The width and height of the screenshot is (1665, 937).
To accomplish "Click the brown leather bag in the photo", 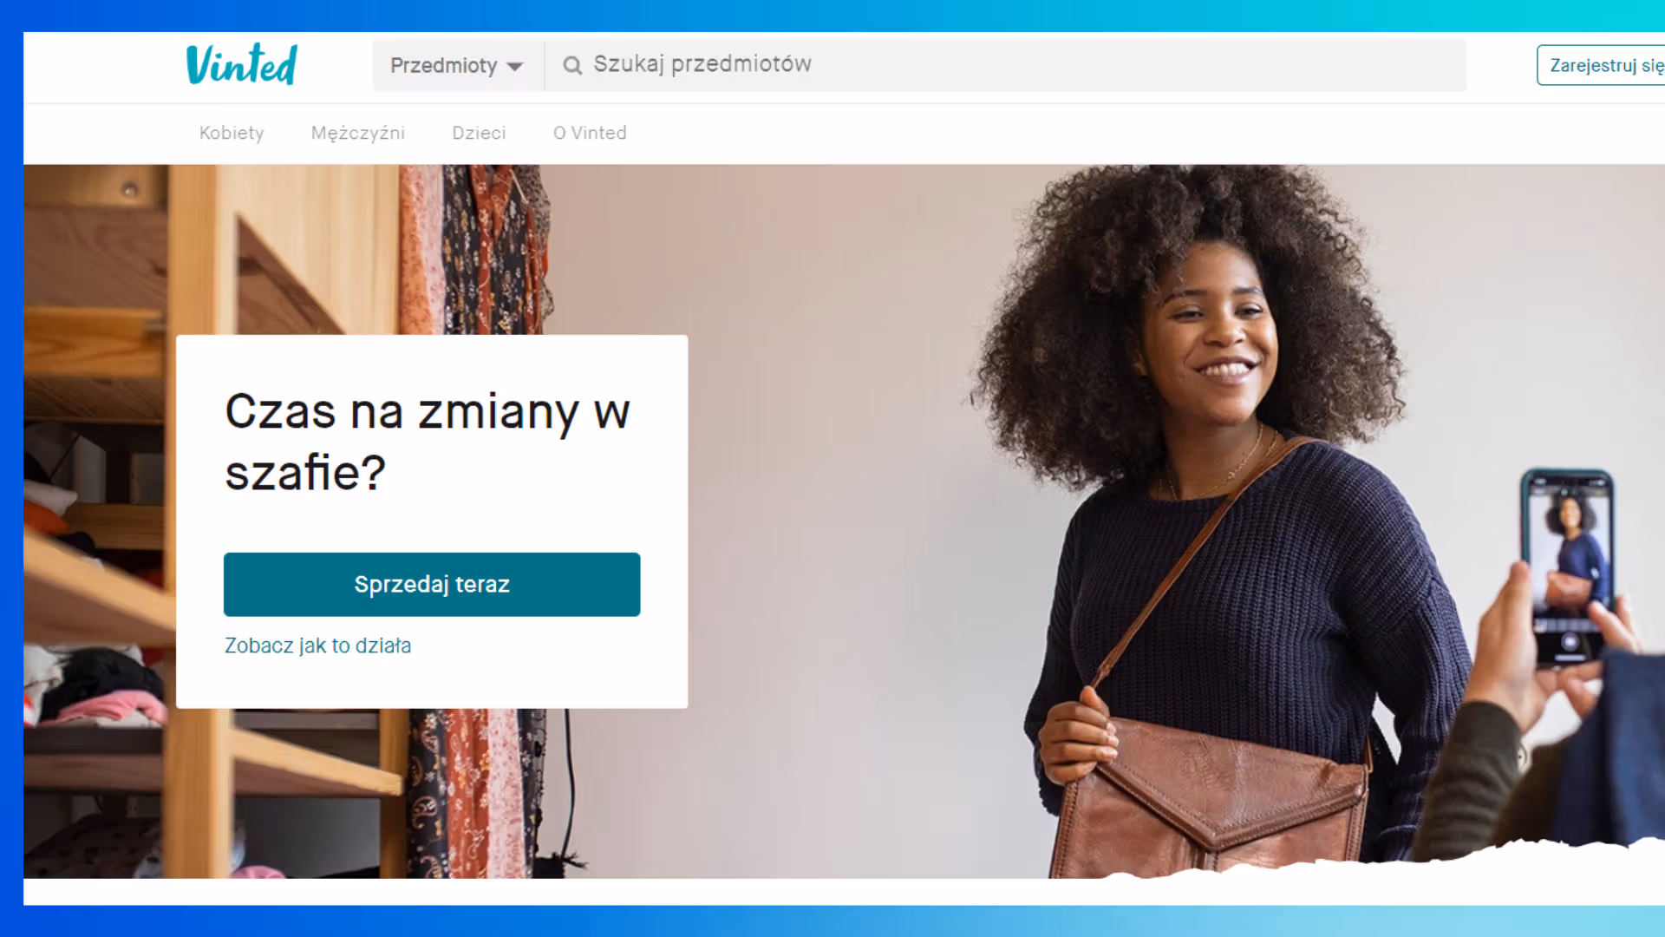I will click(x=1214, y=798).
